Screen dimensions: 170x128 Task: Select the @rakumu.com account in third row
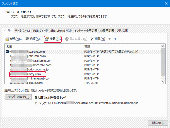click(x=83, y=61)
